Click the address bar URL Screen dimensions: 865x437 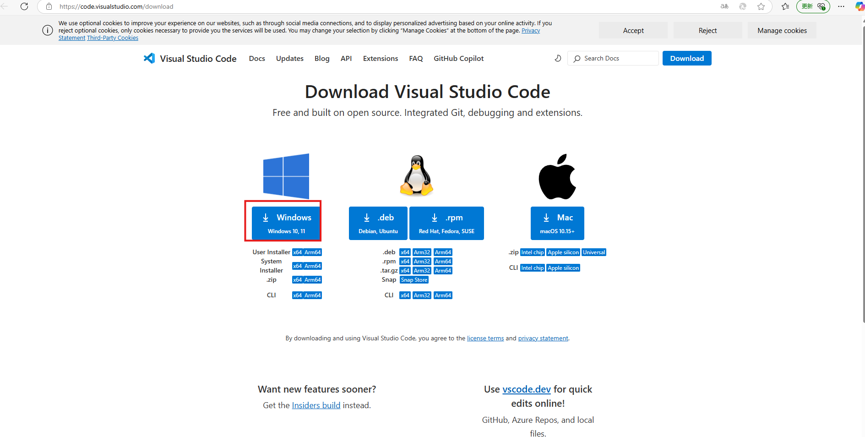coord(116,6)
